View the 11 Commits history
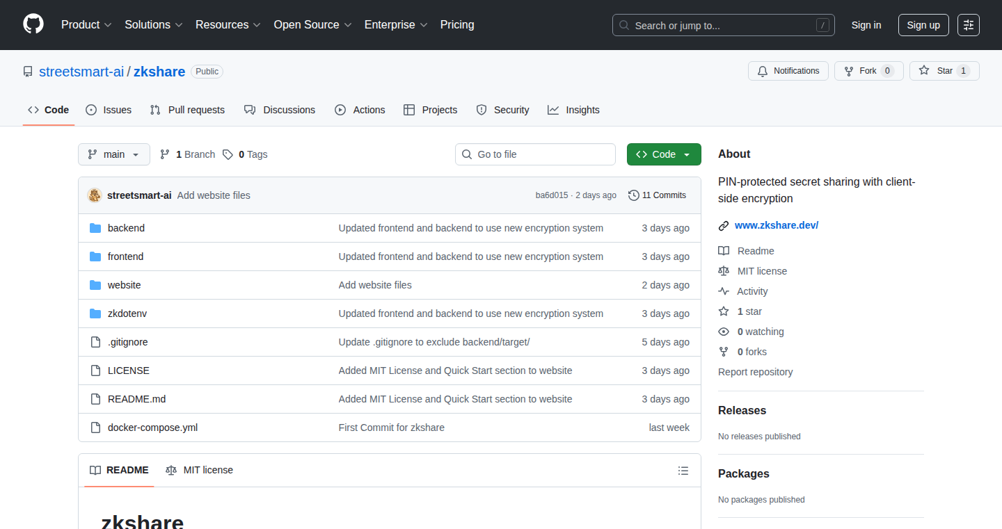 click(x=657, y=195)
